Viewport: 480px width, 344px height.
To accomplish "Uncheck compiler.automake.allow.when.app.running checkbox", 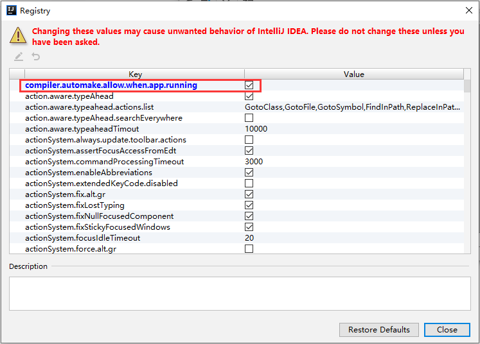I will (x=249, y=85).
